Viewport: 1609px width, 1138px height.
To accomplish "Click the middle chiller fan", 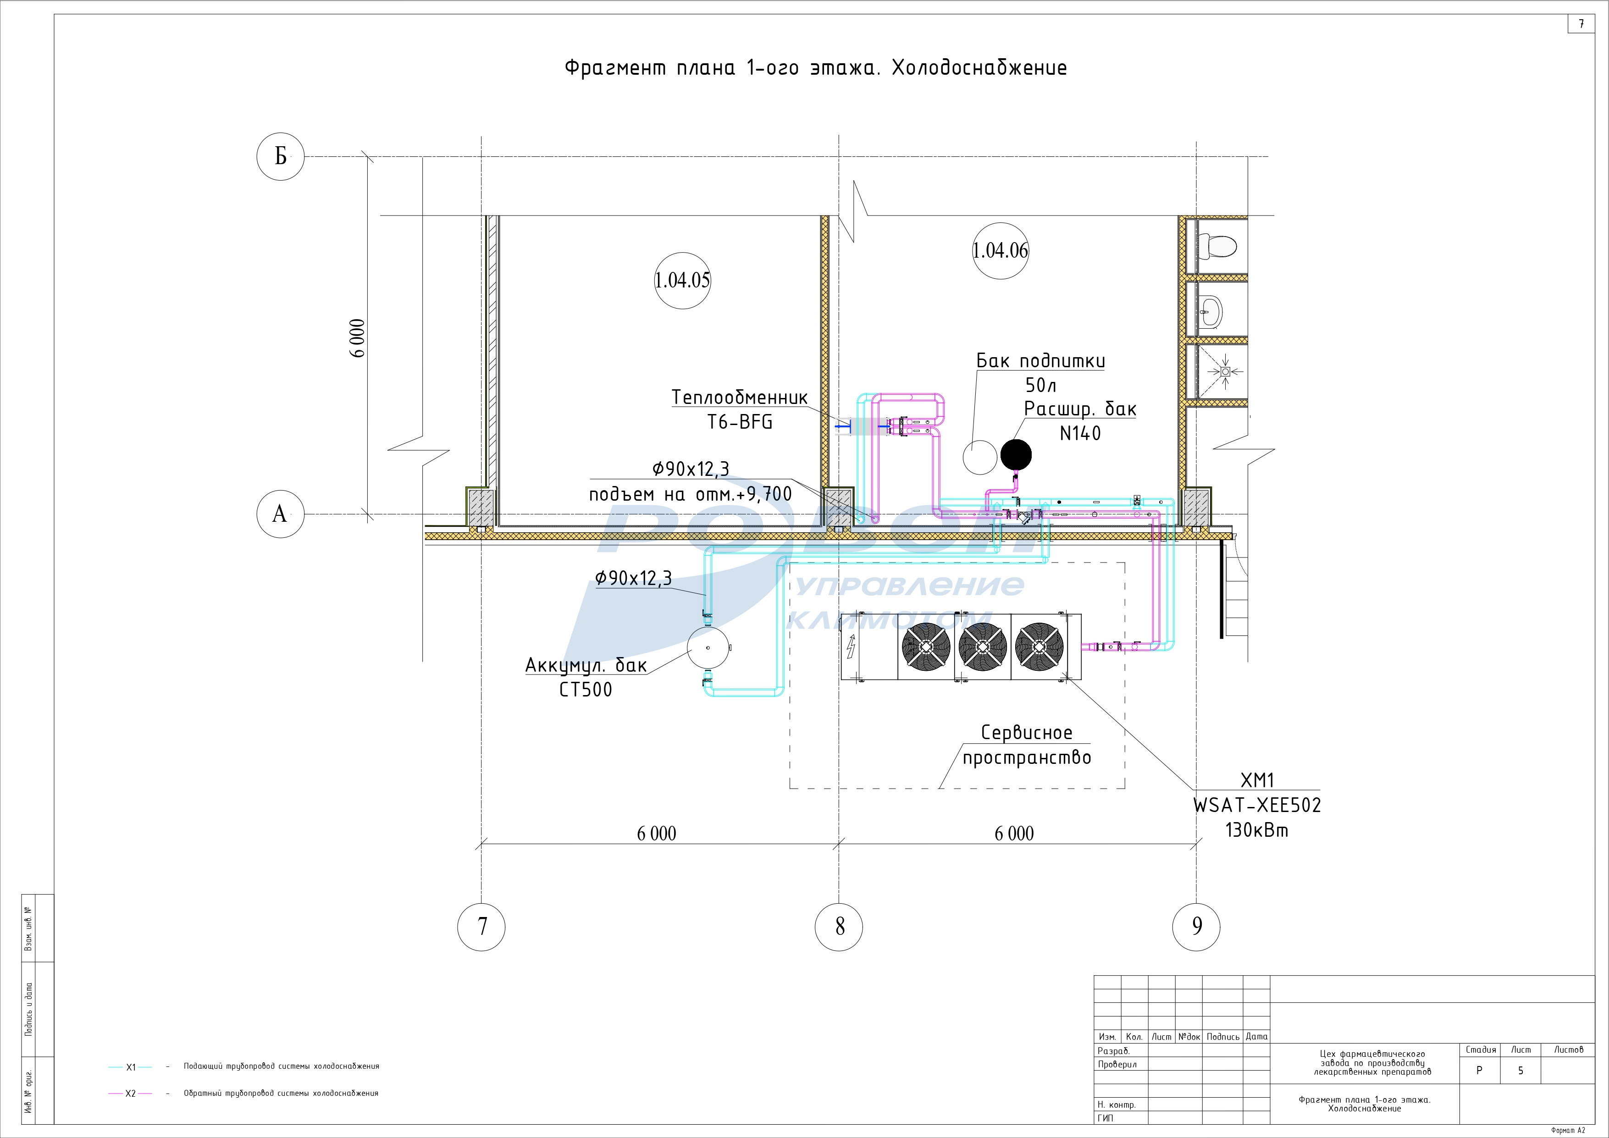I will [983, 647].
